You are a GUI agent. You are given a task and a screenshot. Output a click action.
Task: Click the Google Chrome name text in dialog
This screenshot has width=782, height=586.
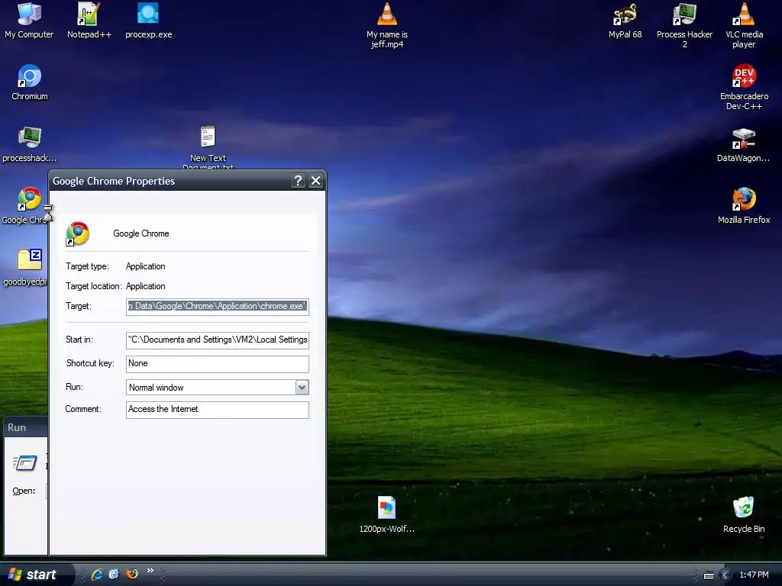[x=141, y=233]
